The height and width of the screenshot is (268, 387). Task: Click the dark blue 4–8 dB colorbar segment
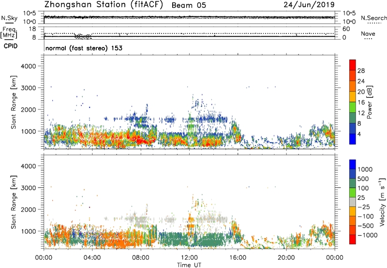[353, 128]
